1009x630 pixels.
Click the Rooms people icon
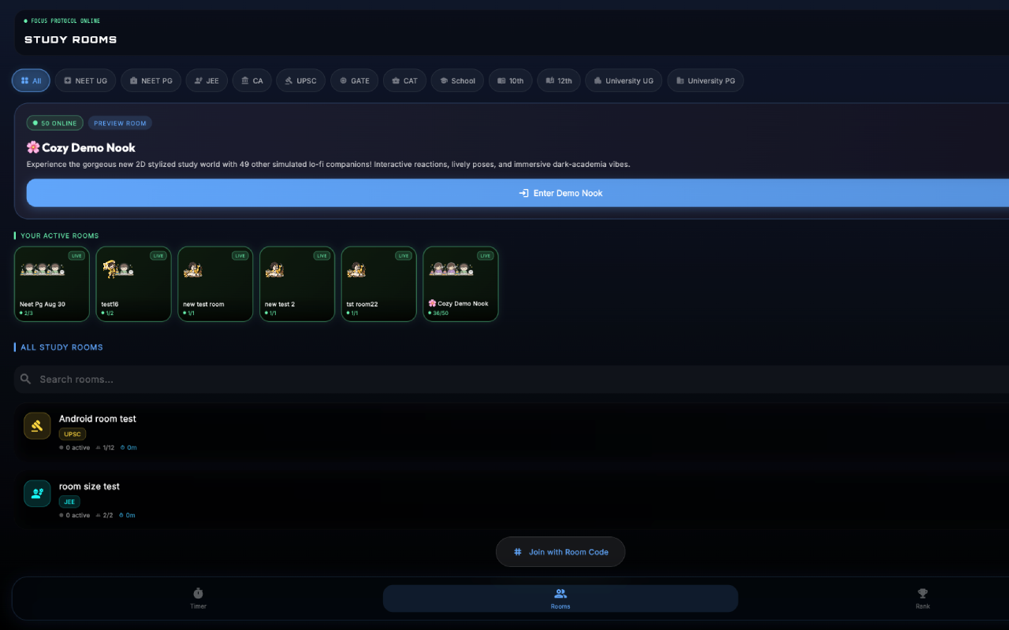(x=560, y=593)
